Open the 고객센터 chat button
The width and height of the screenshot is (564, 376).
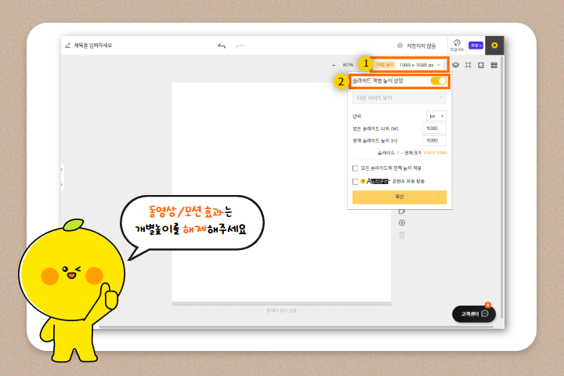(x=474, y=314)
